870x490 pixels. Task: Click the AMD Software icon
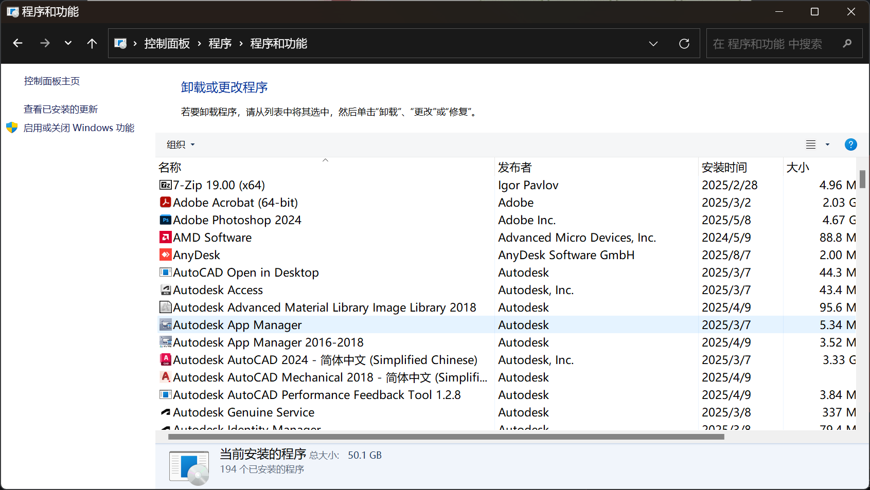166,238
